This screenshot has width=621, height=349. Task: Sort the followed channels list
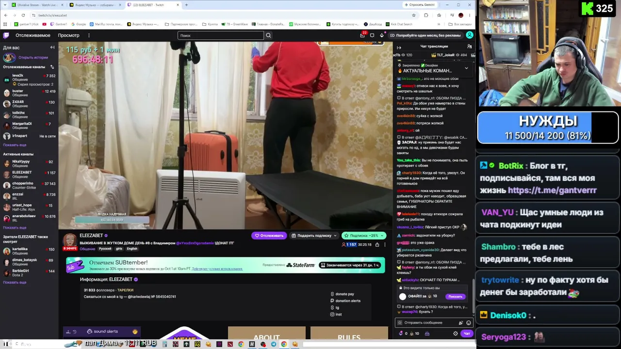pos(52,67)
